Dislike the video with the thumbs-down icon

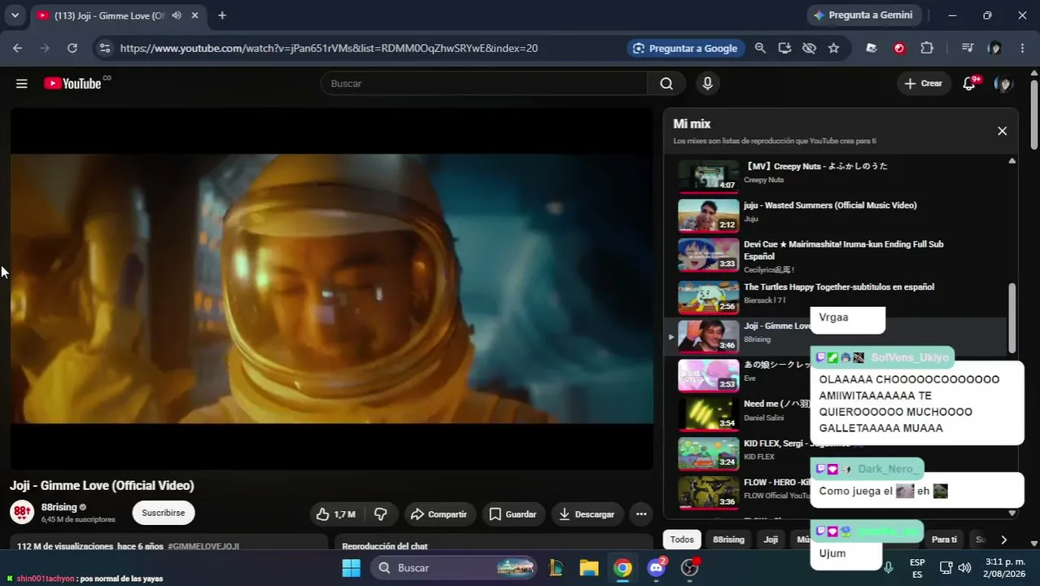click(380, 514)
